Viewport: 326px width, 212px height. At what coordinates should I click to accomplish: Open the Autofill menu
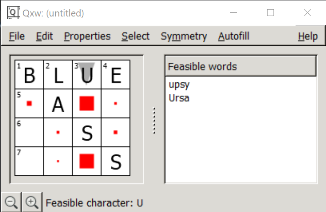tap(233, 36)
